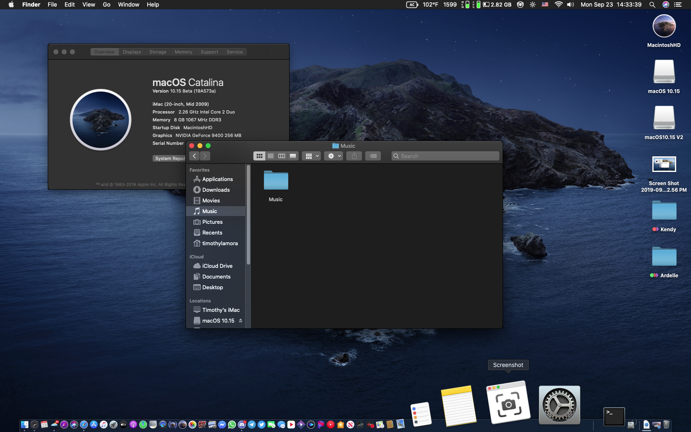The height and width of the screenshot is (432, 691).
Task: Click the System Report button
Action: coord(169,158)
